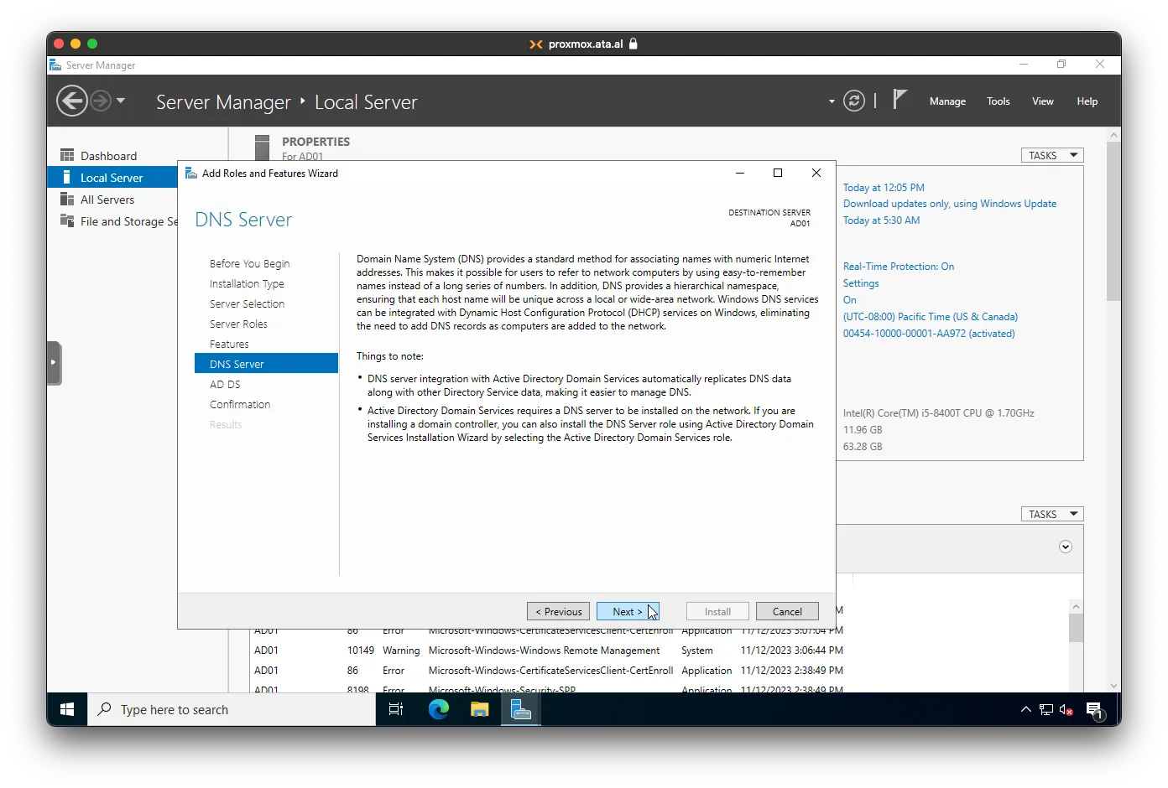Go to Installation Type wizard step
Viewport: 1168px width, 788px height.
click(247, 283)
